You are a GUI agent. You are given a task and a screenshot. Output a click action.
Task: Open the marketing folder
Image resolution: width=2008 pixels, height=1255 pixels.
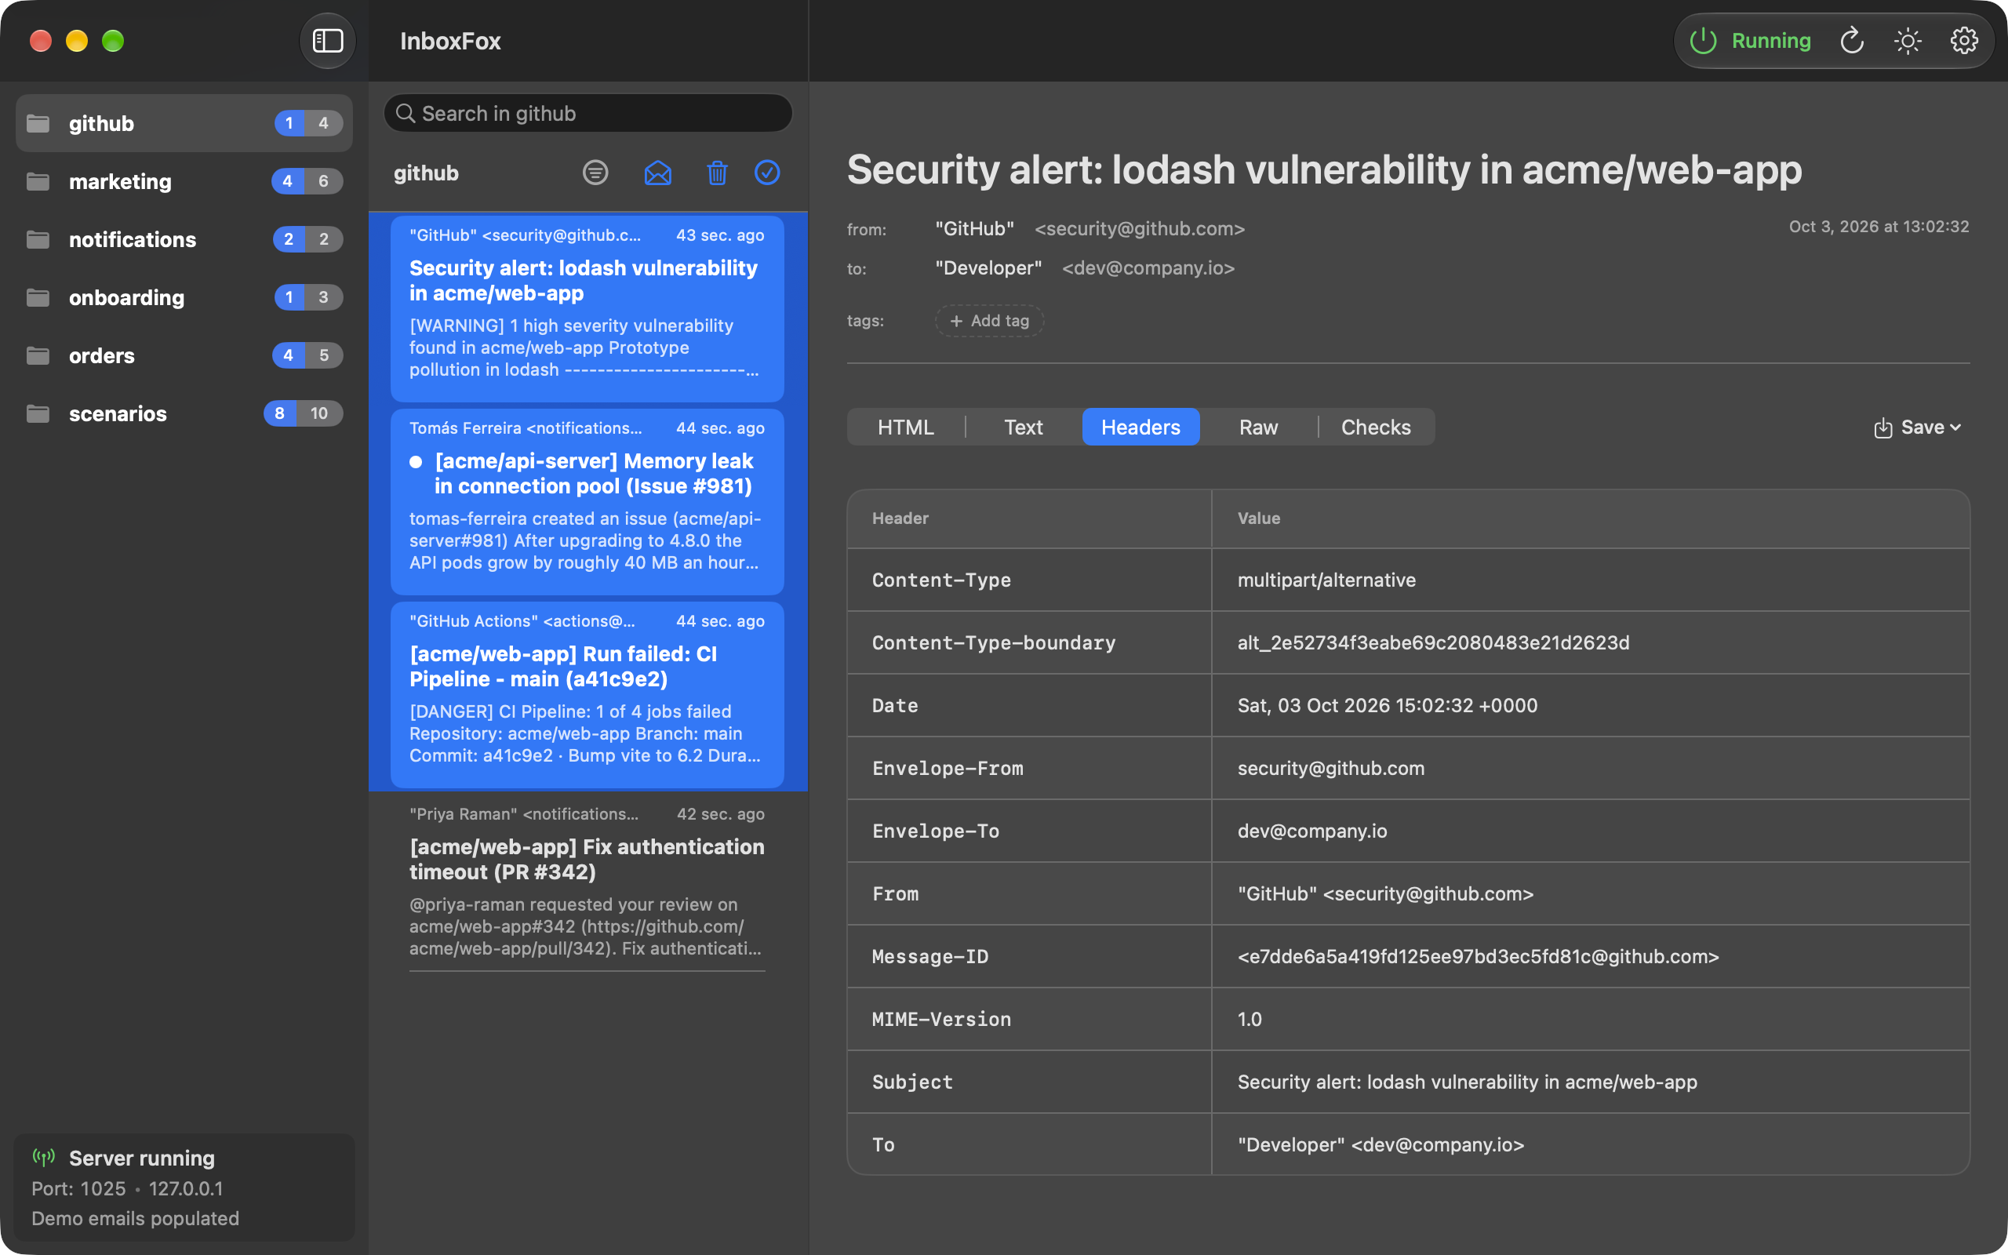184,181
